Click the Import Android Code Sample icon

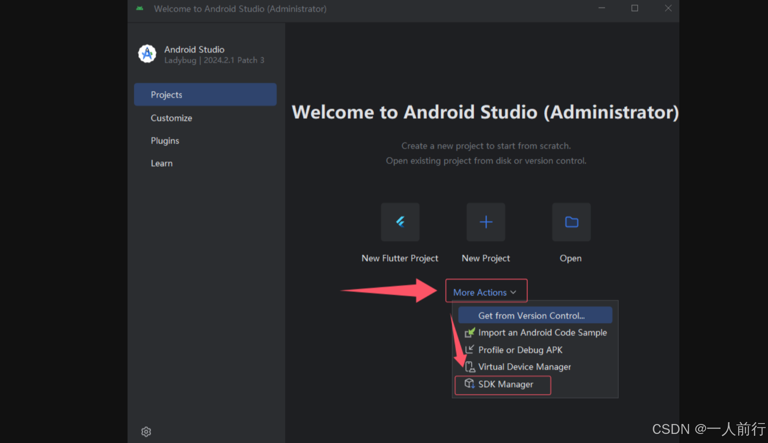[x=470, y=333]
